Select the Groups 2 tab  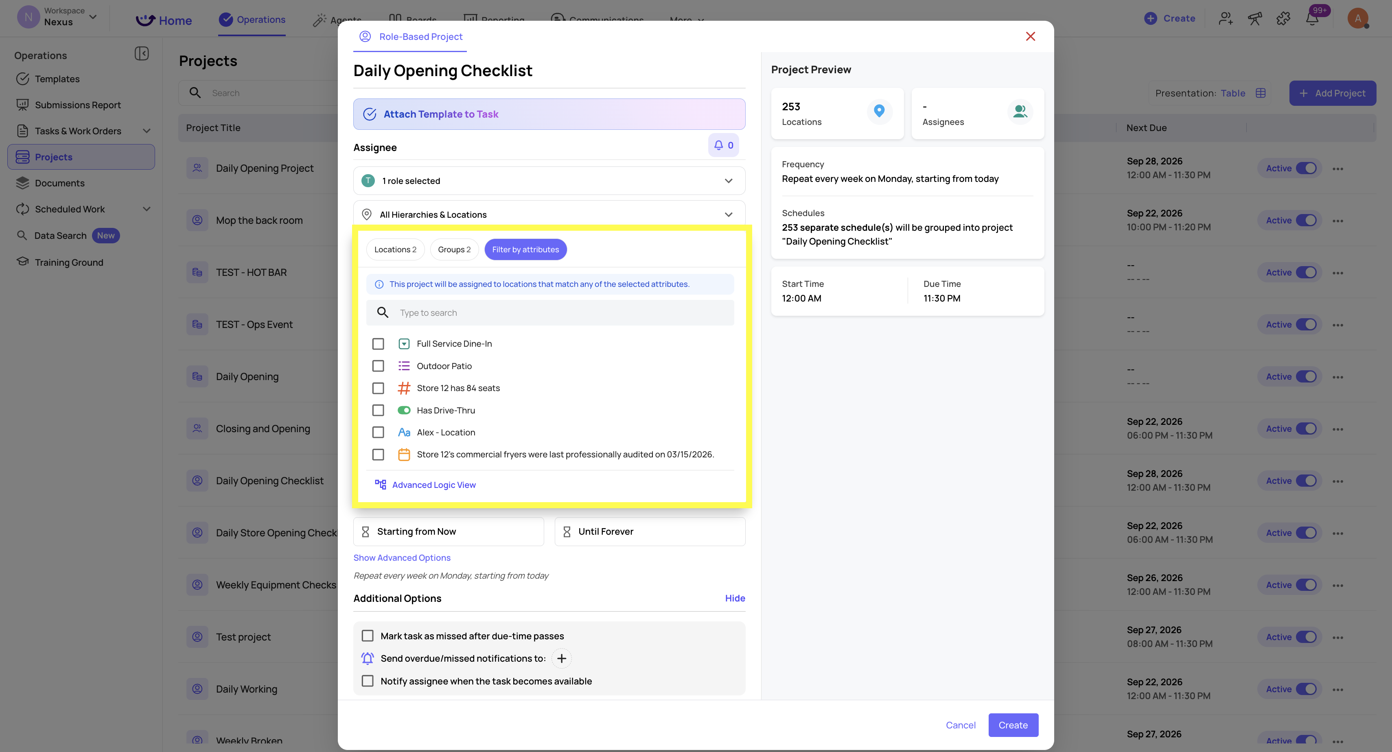[x=454, y=249]
